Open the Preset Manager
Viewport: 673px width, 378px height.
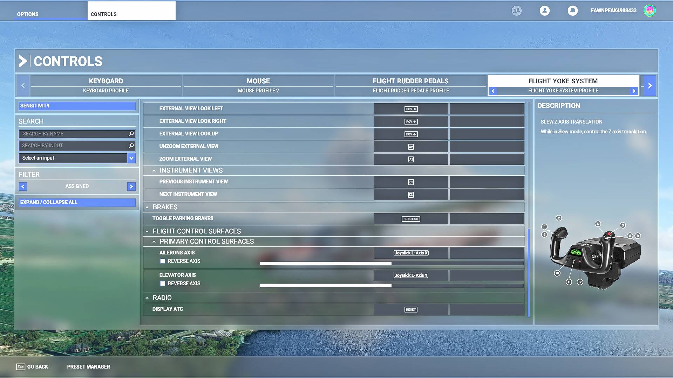tap(88, 367)
